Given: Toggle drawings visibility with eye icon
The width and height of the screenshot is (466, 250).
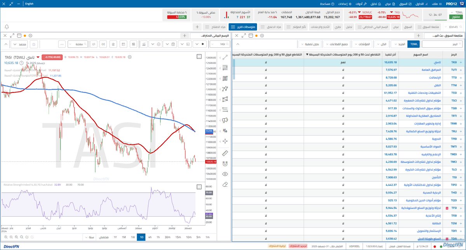Looking at the screenshot, I should point(225,174).
